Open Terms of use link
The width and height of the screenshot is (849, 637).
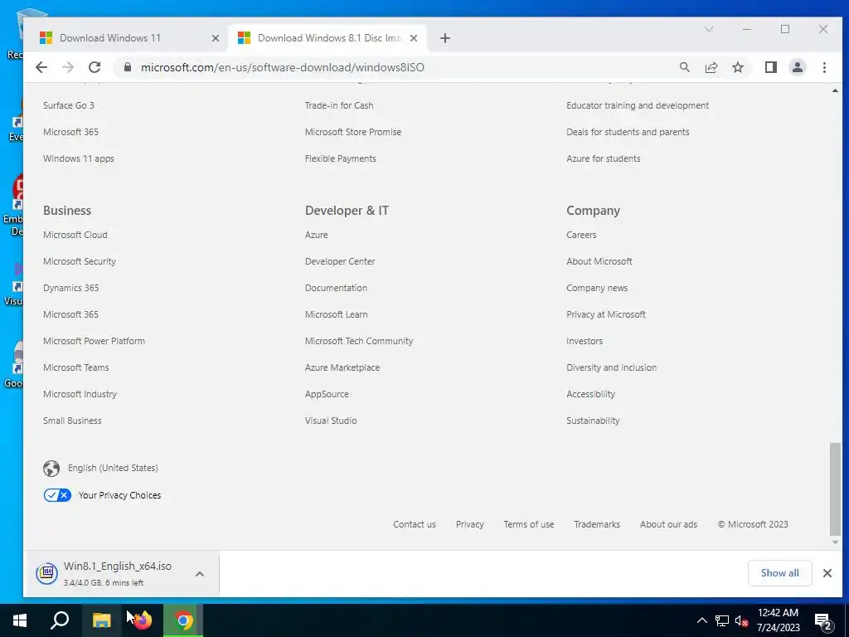(528, 524)
